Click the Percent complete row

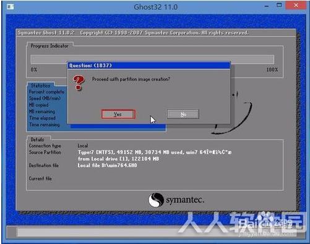click(46, 92)
